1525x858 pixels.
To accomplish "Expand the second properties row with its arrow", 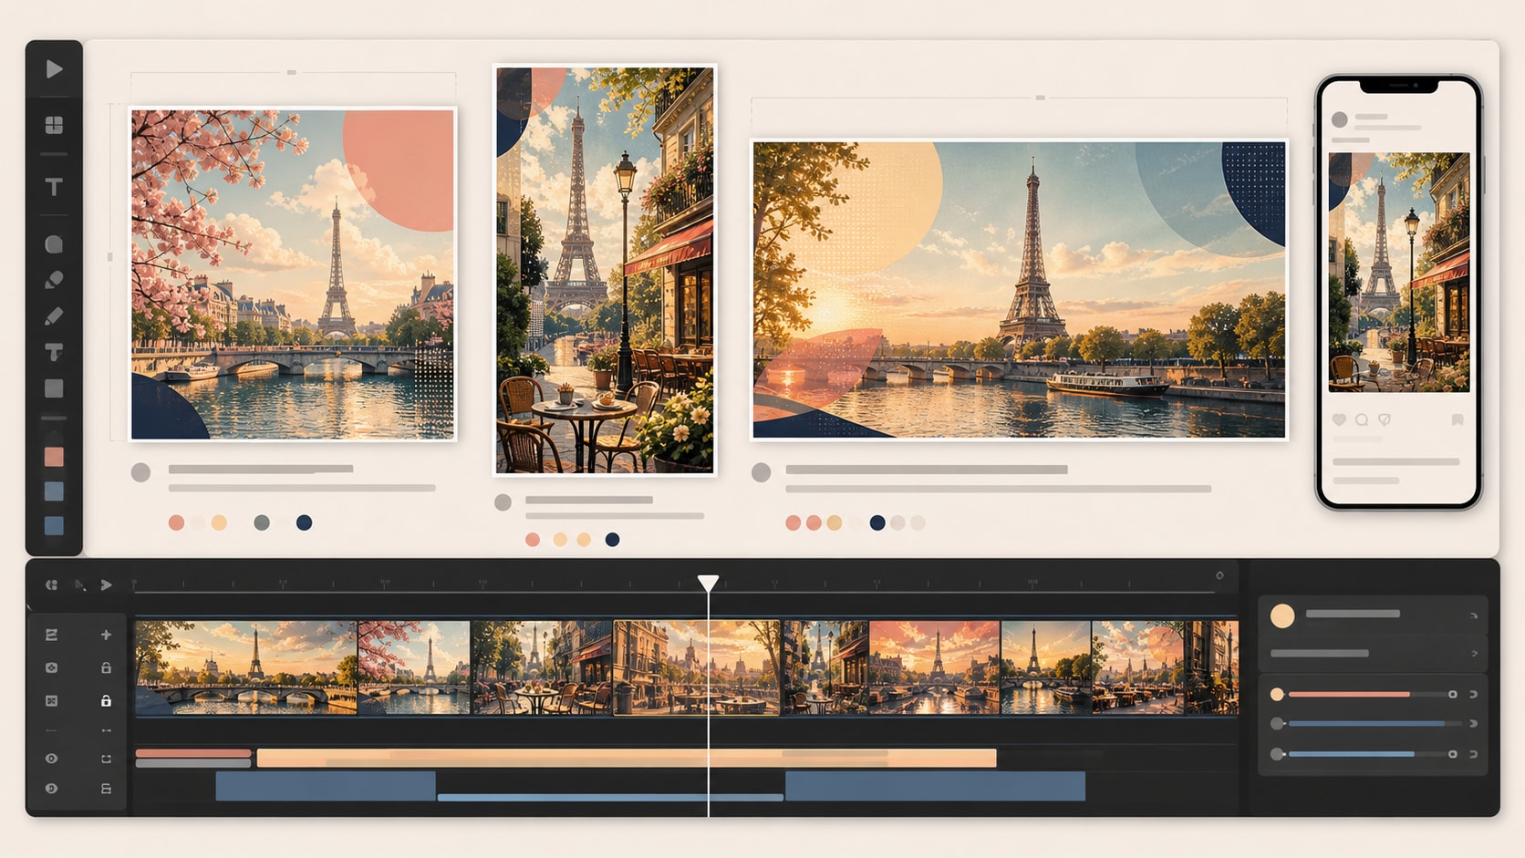I will point(1474,654).
